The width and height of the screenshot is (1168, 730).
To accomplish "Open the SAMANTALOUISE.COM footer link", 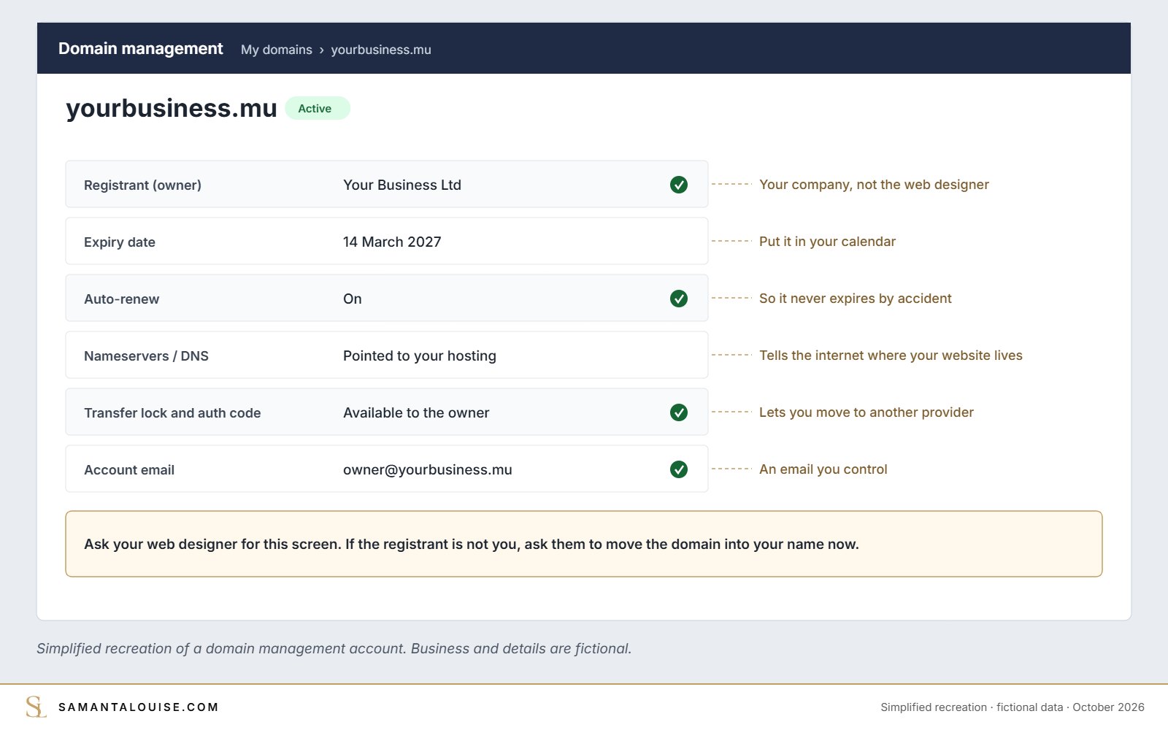I will (x=139, y=707).
